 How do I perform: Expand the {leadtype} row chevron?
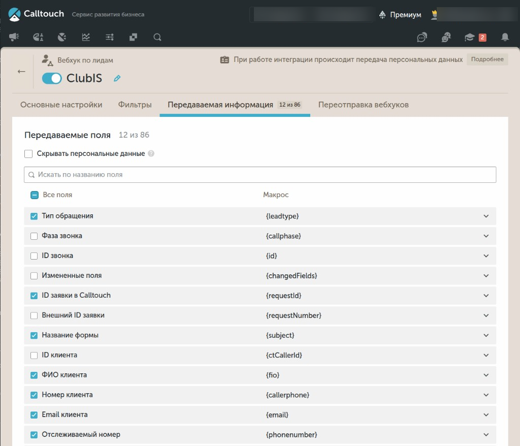(486, 216)
